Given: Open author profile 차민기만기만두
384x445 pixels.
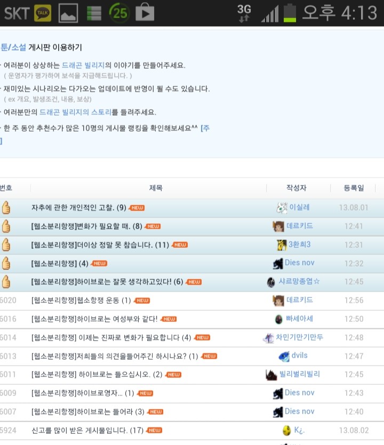Looking at the screenshot, I should tap(300, 337).
